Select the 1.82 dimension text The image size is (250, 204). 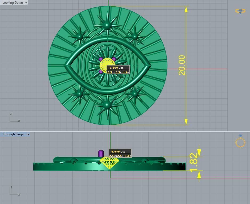pos(194,163)
